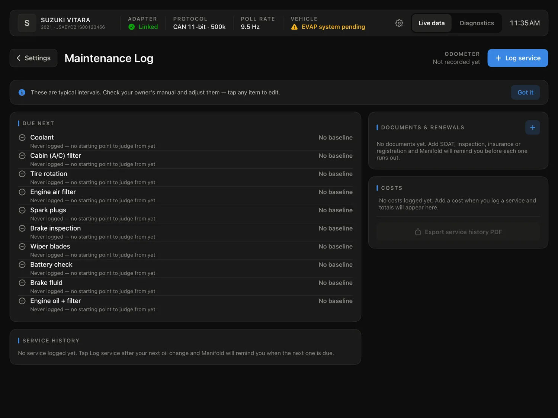This screenshot has width=558, height=418.
Task: Open the Battery check item
Action: pyautogui.click(x=186, y=269)
